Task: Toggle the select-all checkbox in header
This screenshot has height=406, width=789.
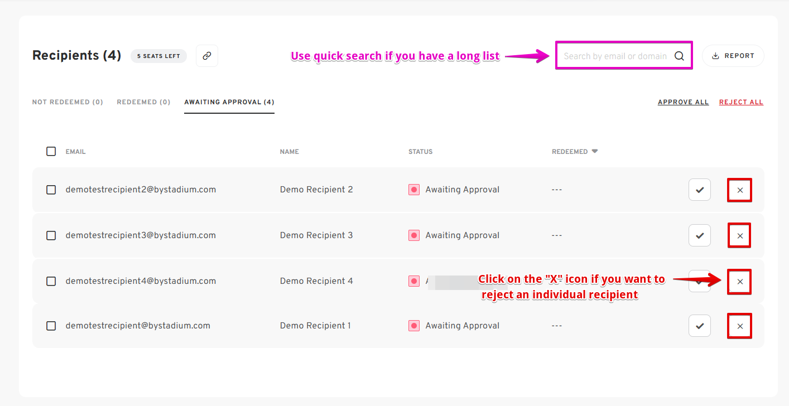Action: click(51, 152)
